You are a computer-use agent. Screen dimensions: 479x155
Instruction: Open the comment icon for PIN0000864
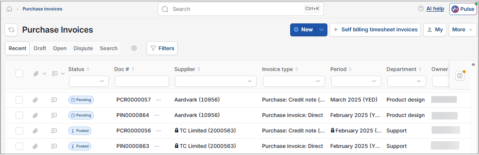click(54, 115)
